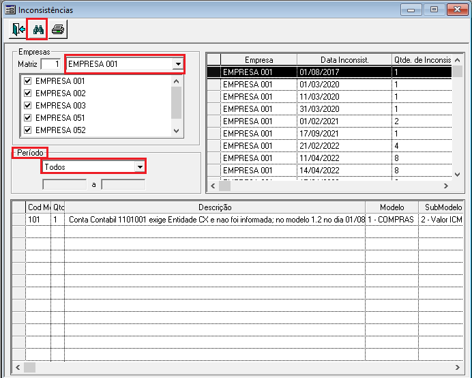Click the 1 - COMPRAS model cell
472x378 pixels.
392,220
